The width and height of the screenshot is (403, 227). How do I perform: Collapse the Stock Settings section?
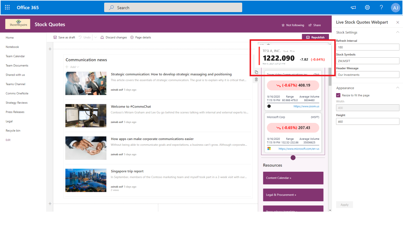click(398, 32)
